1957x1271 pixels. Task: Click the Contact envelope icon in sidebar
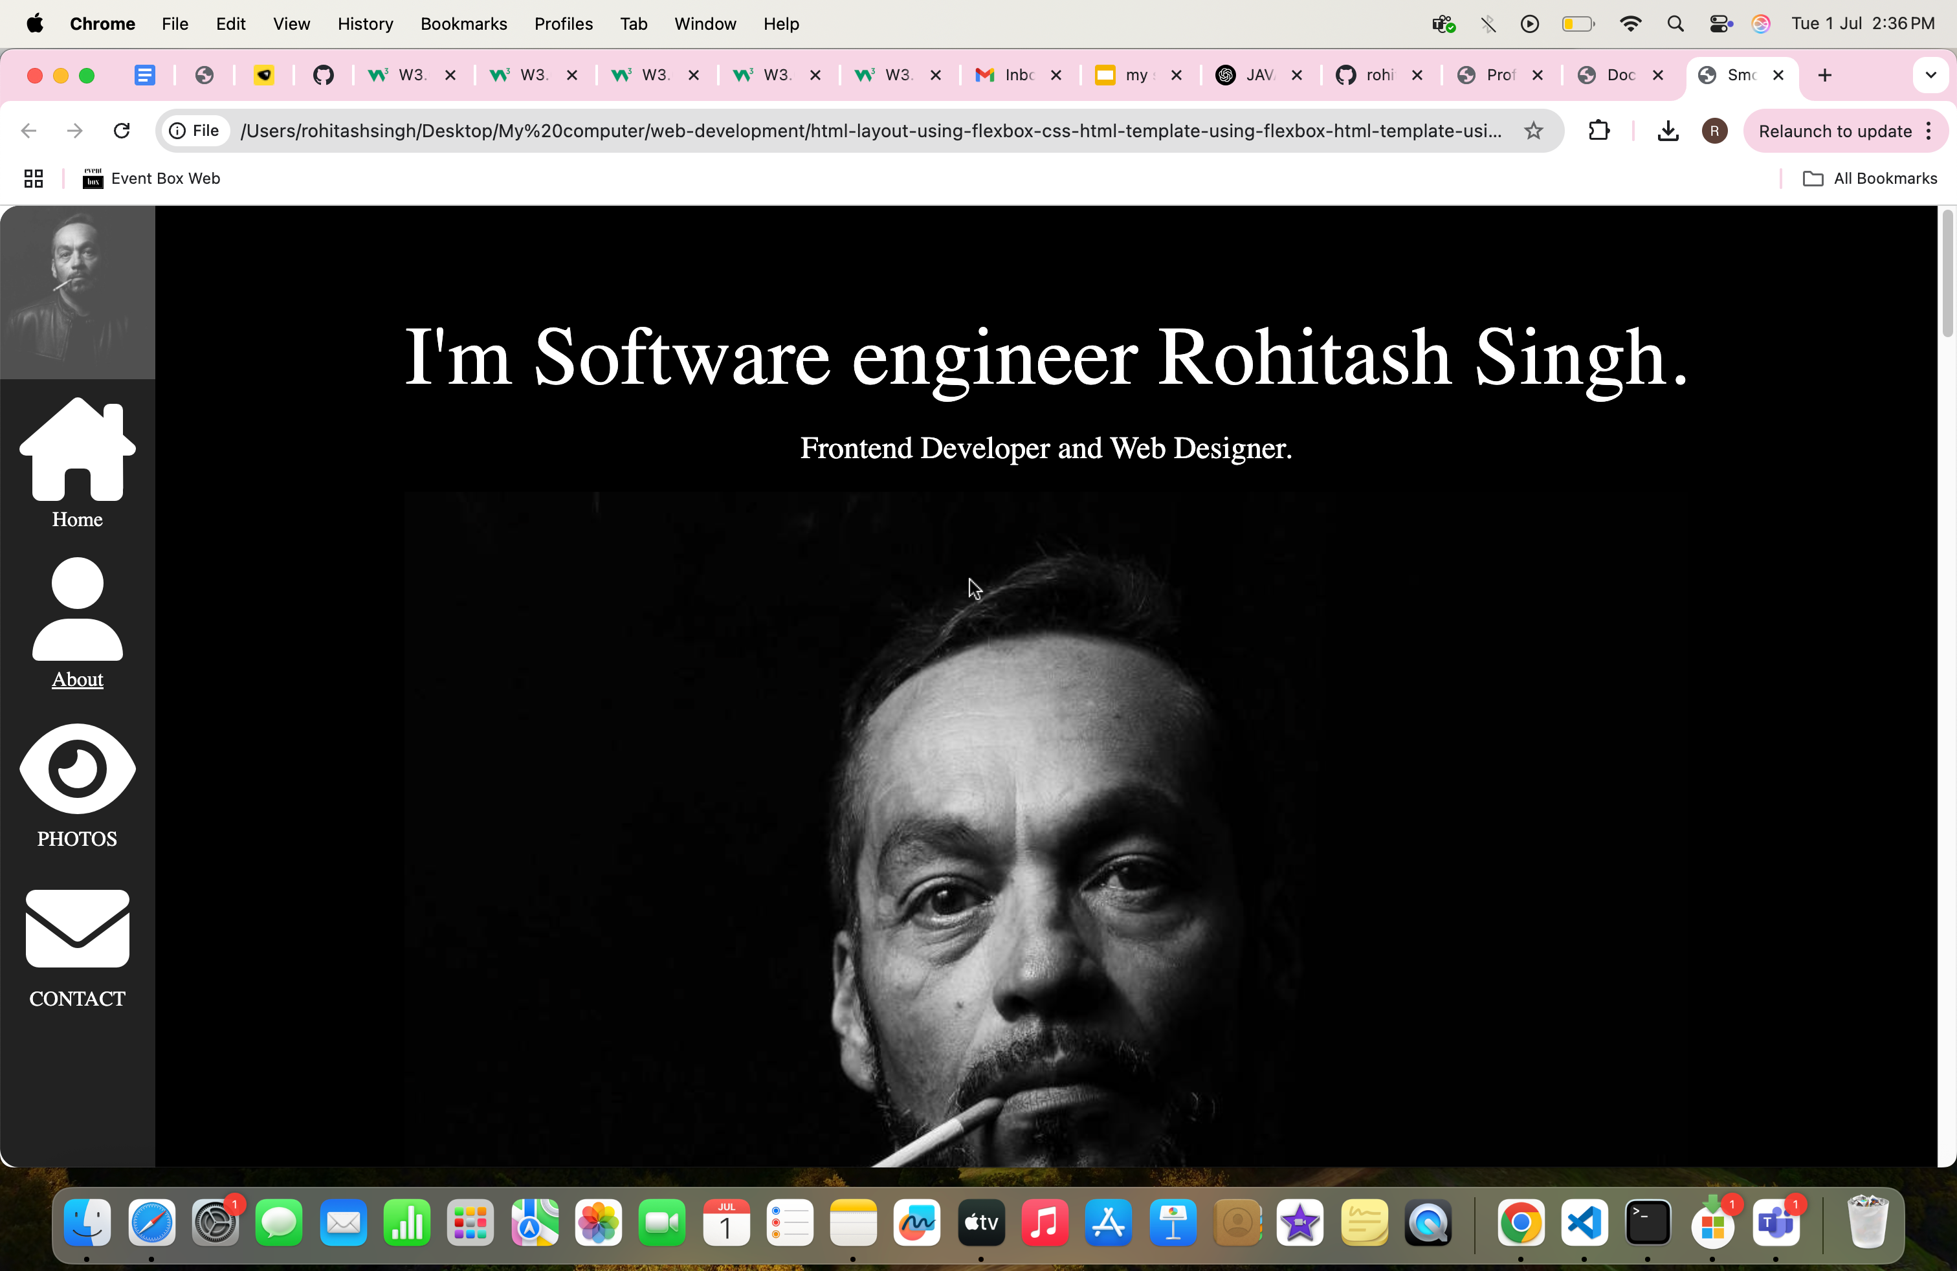(x=77, y=928)
